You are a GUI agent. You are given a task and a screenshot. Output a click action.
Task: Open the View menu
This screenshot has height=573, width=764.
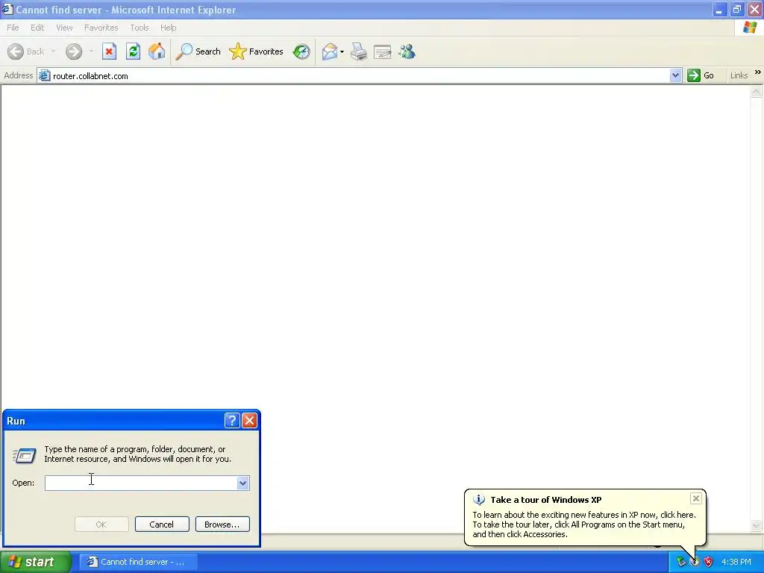[x=64, y=28]
